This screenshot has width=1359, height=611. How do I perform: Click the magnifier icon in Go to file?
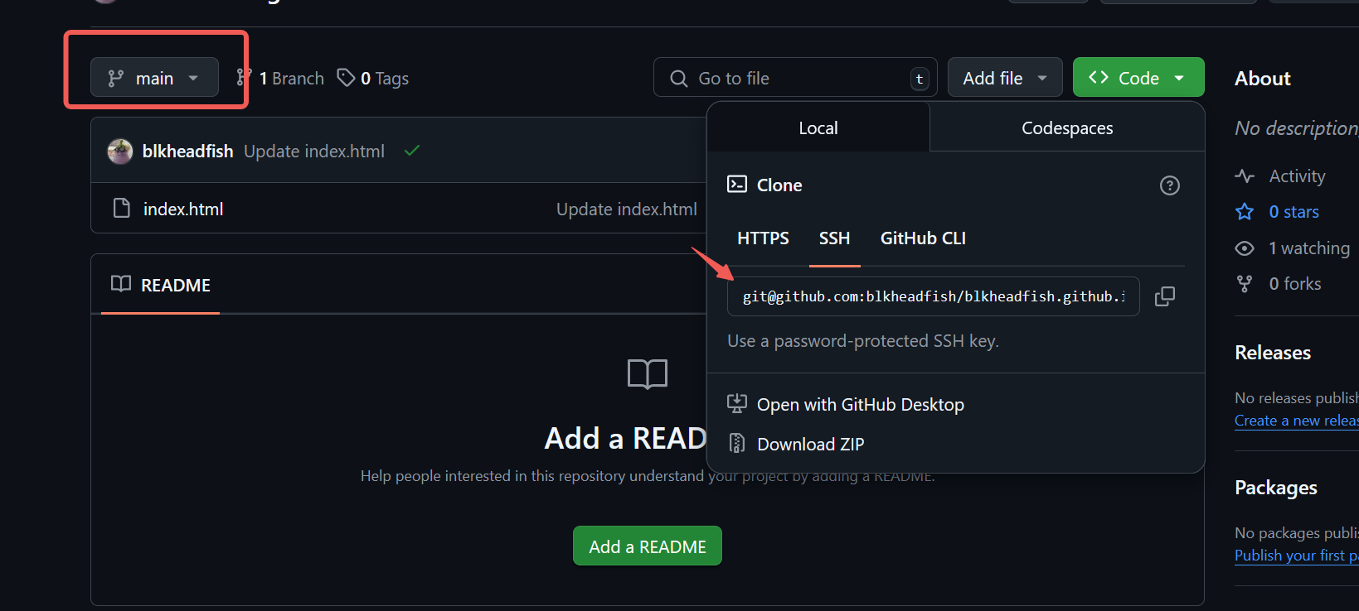[679, 79]
